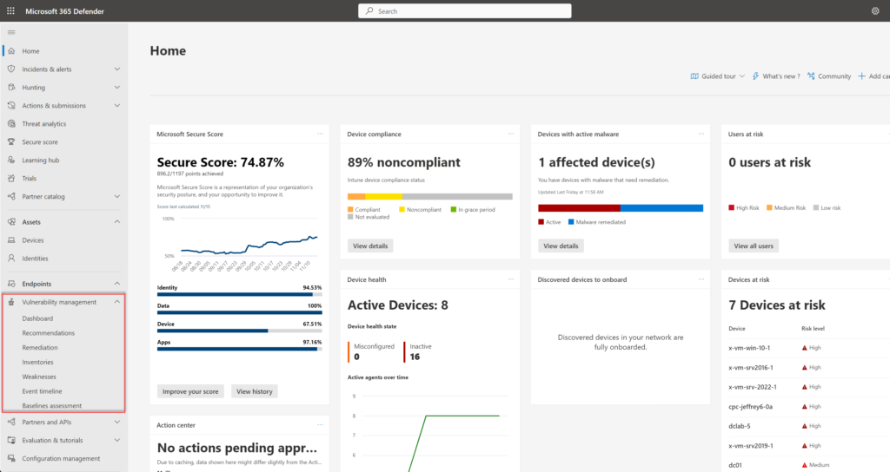890x472 pixels.
Task: Collapse the Vulnerability management chevron
Action: point(117,302)
